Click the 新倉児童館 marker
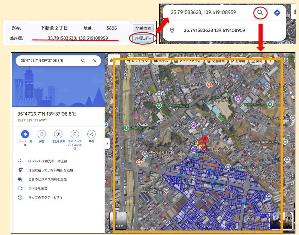 pos(193,125)
